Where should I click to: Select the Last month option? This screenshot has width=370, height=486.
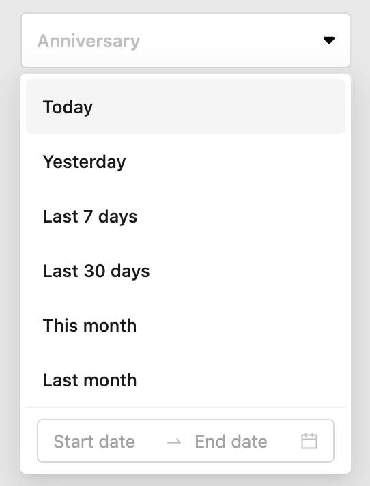tap(186, 380)
